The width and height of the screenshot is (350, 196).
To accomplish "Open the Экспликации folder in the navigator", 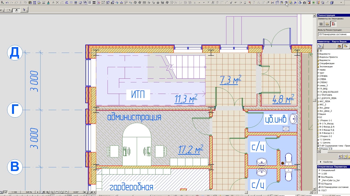I will [x=326, y=66].
